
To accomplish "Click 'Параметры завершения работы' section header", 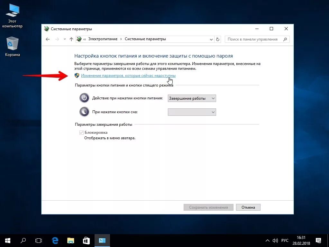I will tap(104, 124).
